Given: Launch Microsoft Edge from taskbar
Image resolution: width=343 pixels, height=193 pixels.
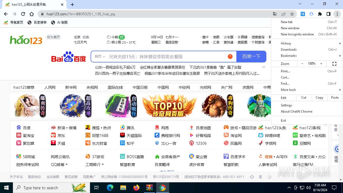Looking at the screenshot, I should [110, 188].
